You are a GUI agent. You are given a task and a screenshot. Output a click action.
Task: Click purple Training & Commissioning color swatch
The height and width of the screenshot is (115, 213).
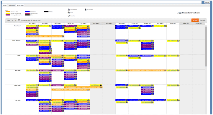8,15
